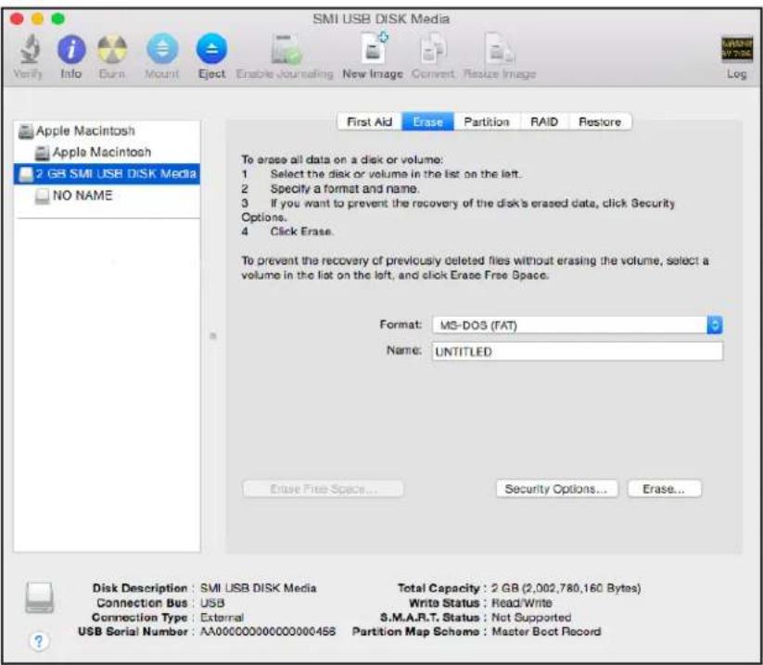
Task: Click the Erase... button
Action: [x=664, y=488]
